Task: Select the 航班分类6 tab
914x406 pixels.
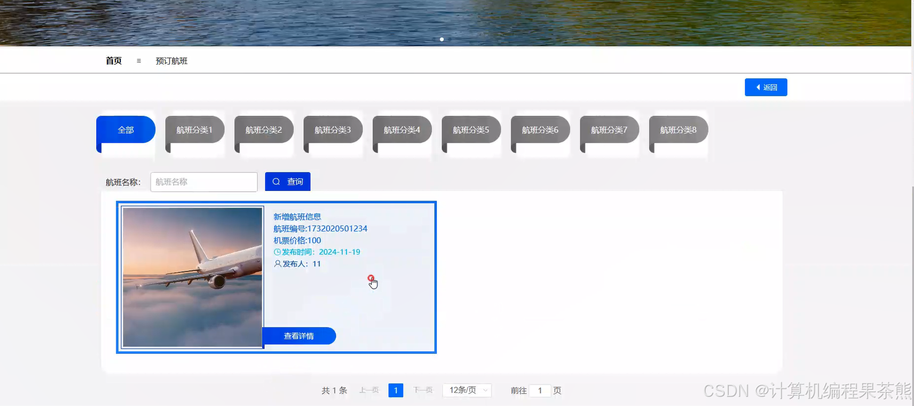Action: pos(540,130)
